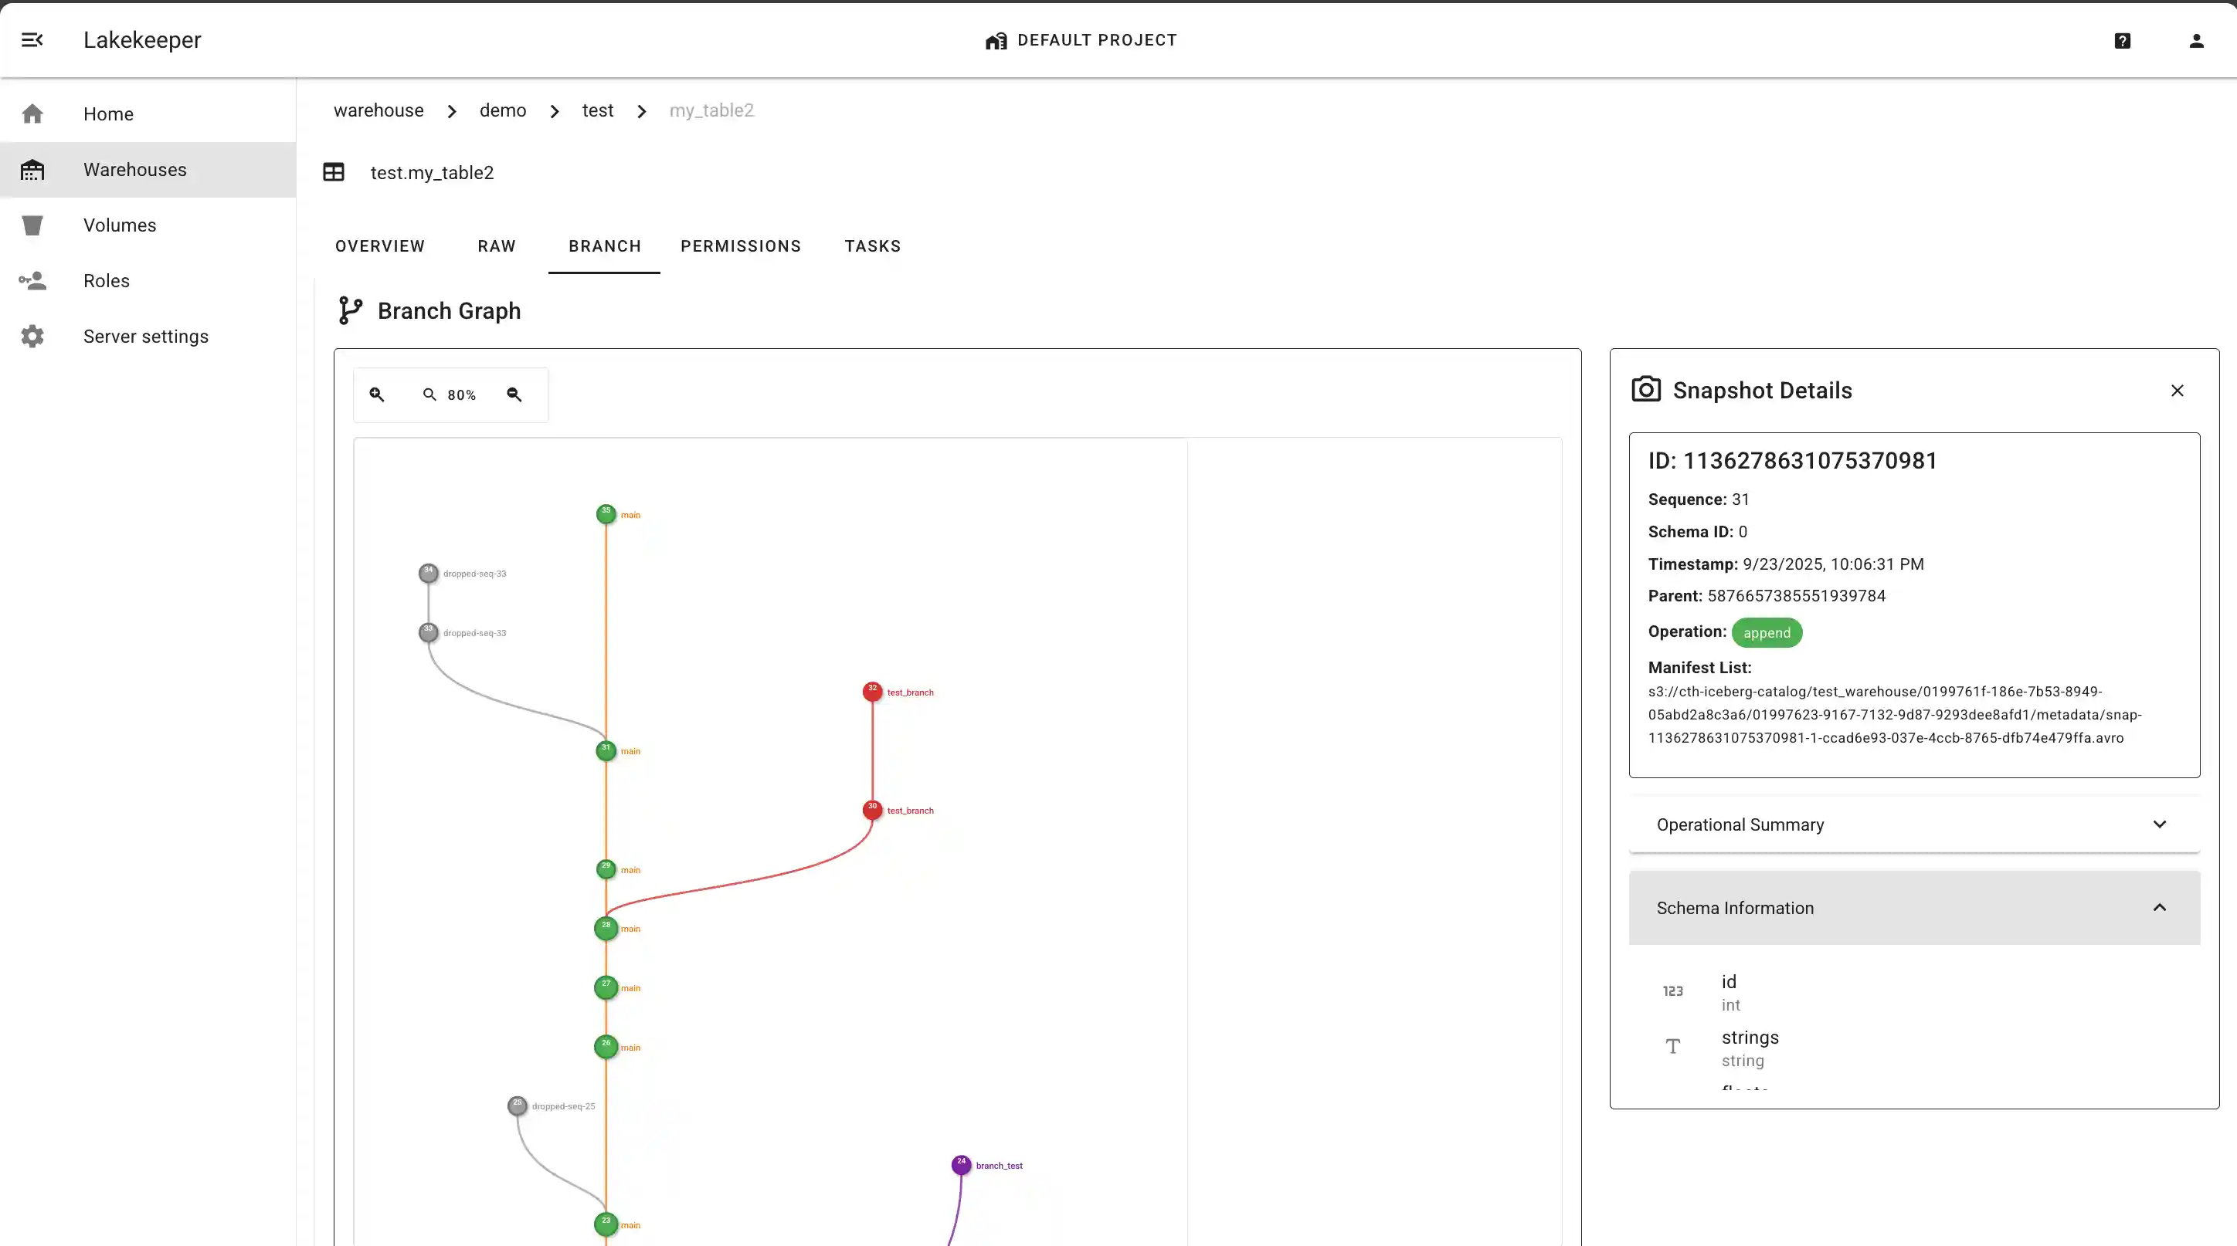Open the Volumes sidebar item

(x=120, y=225)
